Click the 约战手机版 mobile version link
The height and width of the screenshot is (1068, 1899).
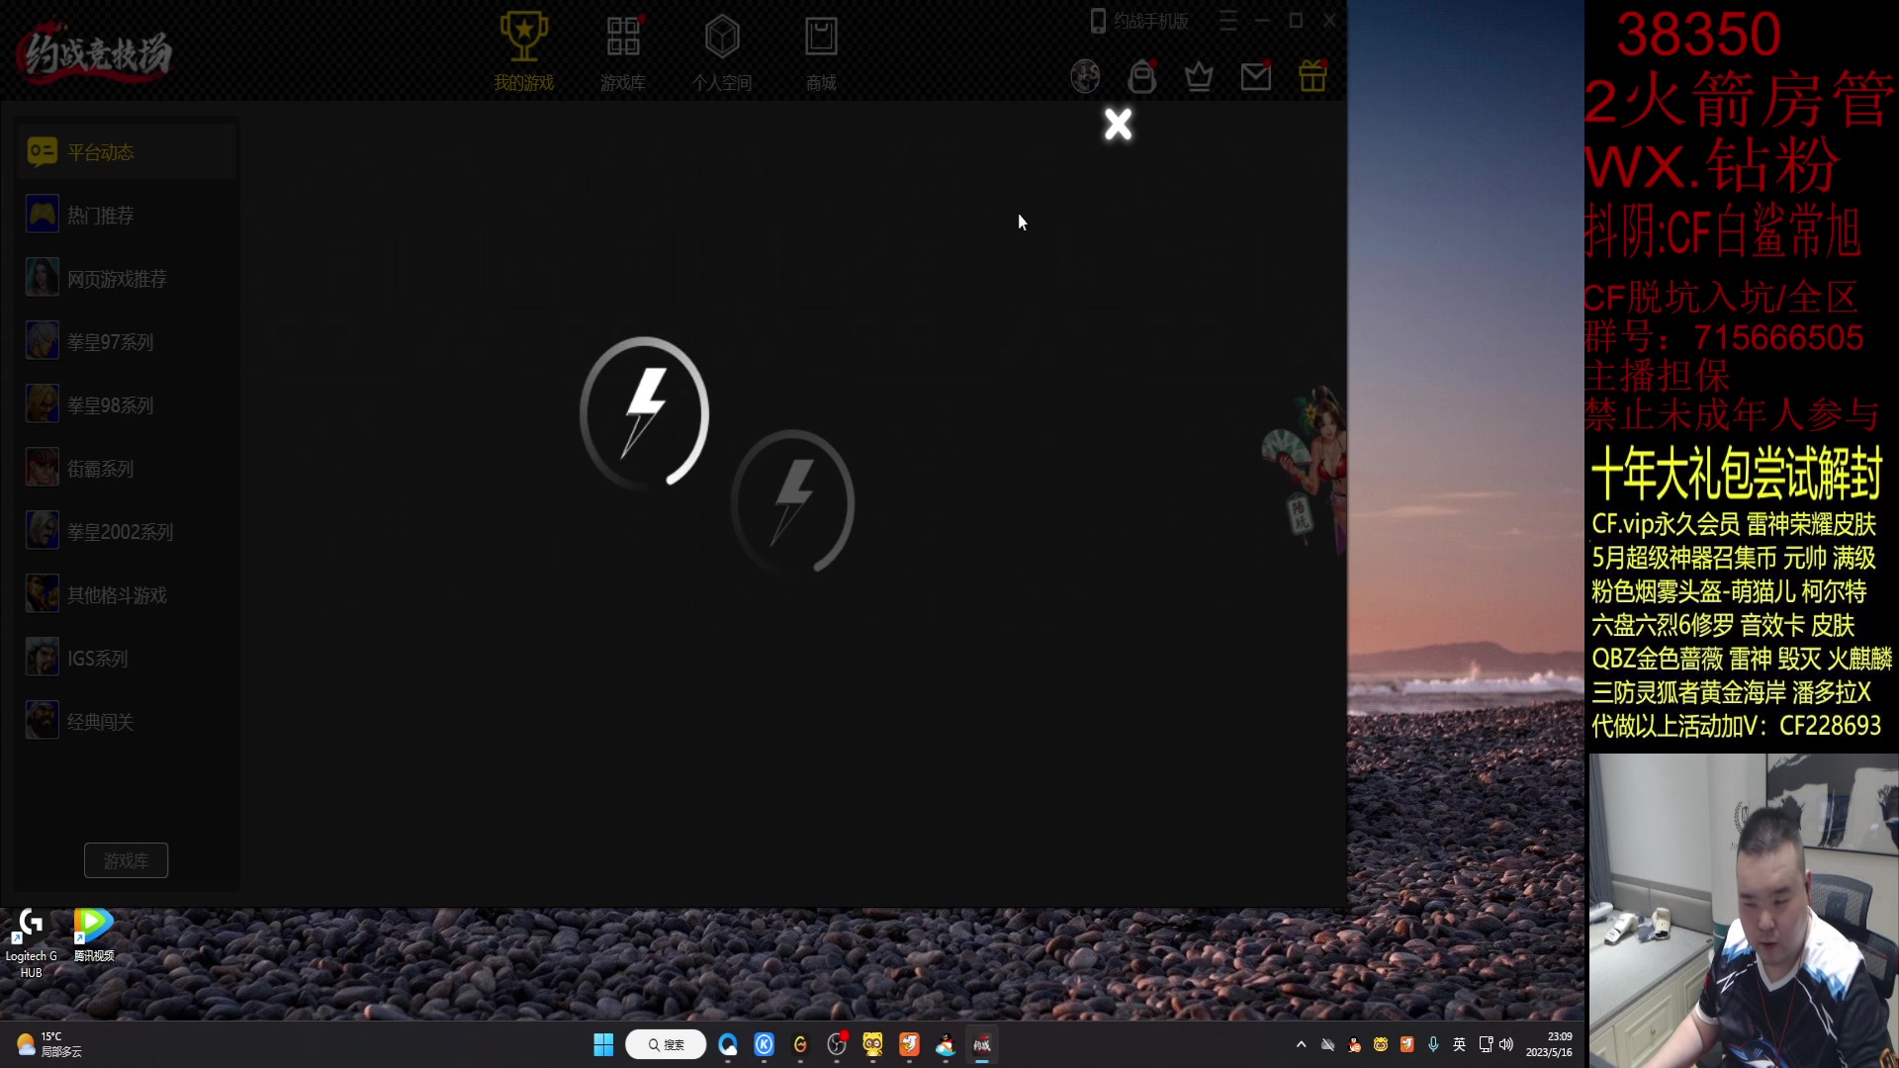1139,21
